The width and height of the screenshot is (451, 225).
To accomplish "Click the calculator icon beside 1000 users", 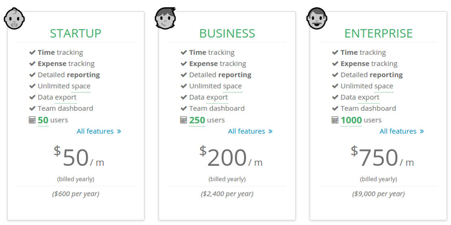I will pyautogui.click(x=335, y=120).
